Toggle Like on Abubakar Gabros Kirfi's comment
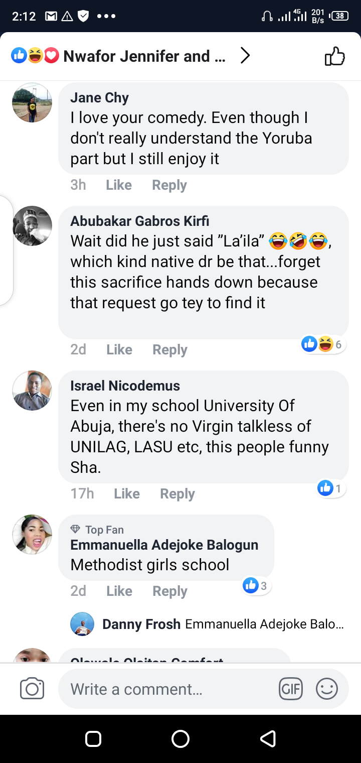This screenshot has width=361, height=763. coord(119,350)
